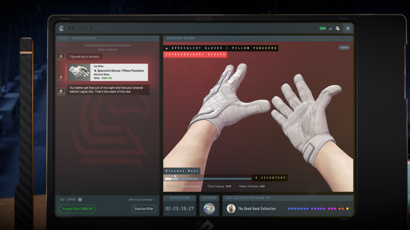Click the gloves thumbnail in 1st Offer card

point(79,73)
